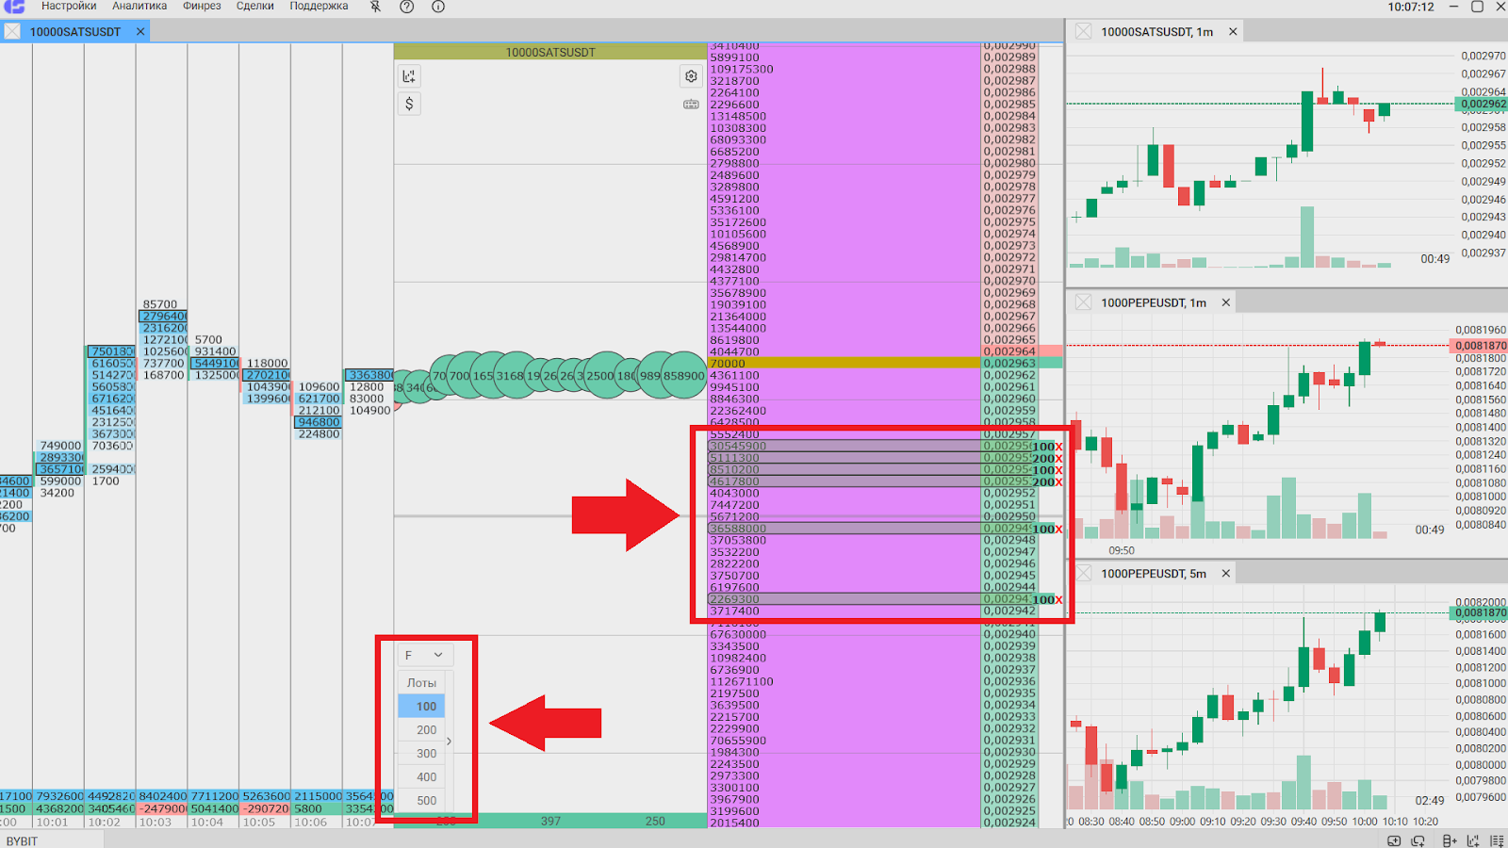Click the app logo in the top-left corner
This screenshot has height=848, width=1508.
(x=13, y=7)
